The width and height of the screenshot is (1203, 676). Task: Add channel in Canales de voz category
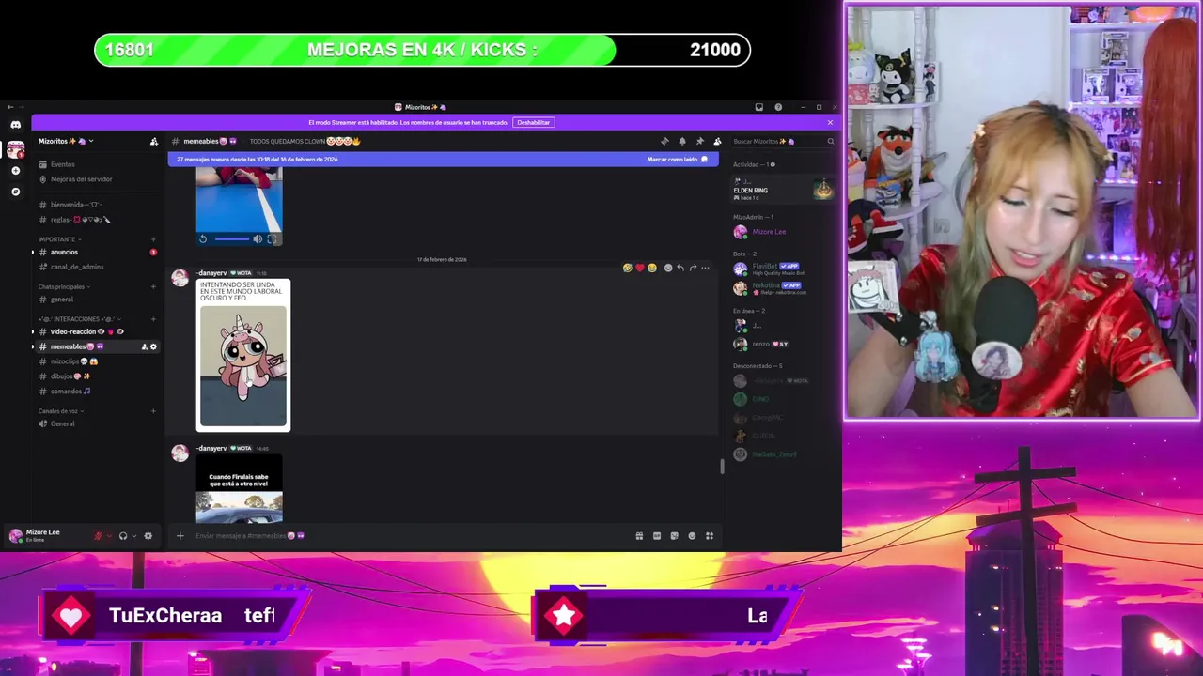(153, 411)
